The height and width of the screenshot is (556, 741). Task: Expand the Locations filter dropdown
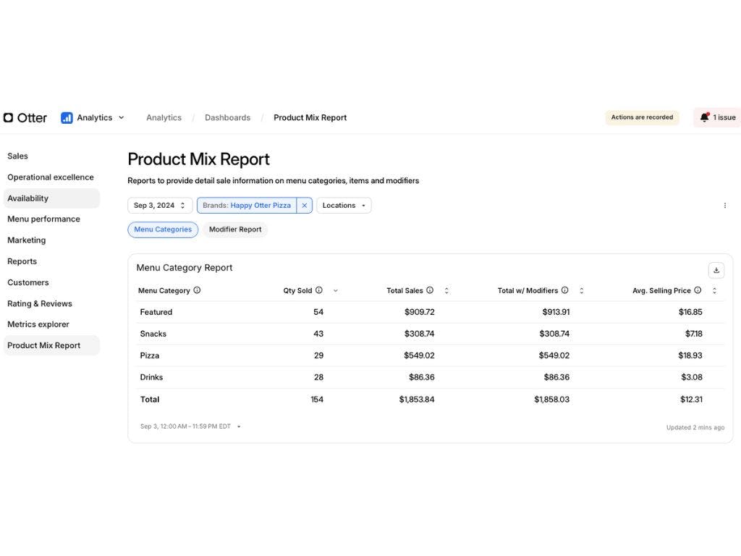pyautogui.click(x=344, y=206)
